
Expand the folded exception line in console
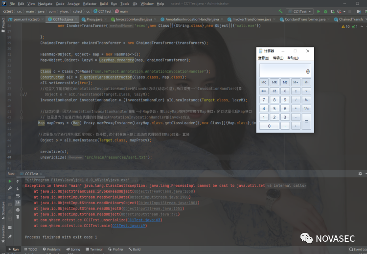coord(23,186)
